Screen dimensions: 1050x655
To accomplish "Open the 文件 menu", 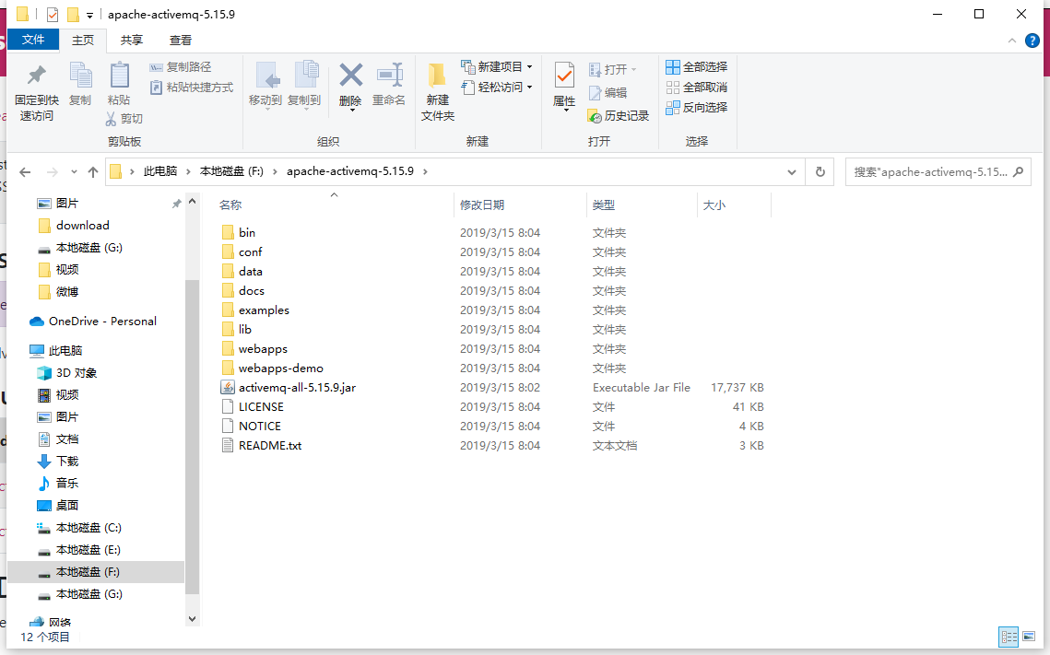I will (x=33, y=40).
